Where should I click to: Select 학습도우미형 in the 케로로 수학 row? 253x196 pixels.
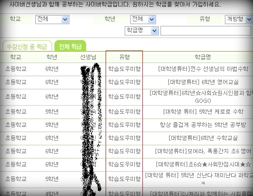124,111
